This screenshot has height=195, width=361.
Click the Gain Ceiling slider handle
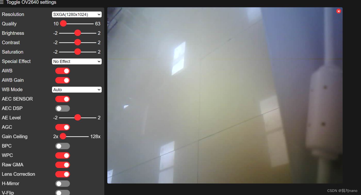coord(63,136)
